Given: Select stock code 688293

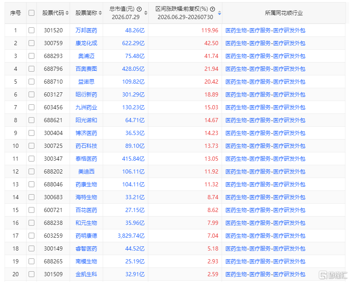Looking at the screenshot, I should (53, 56).
